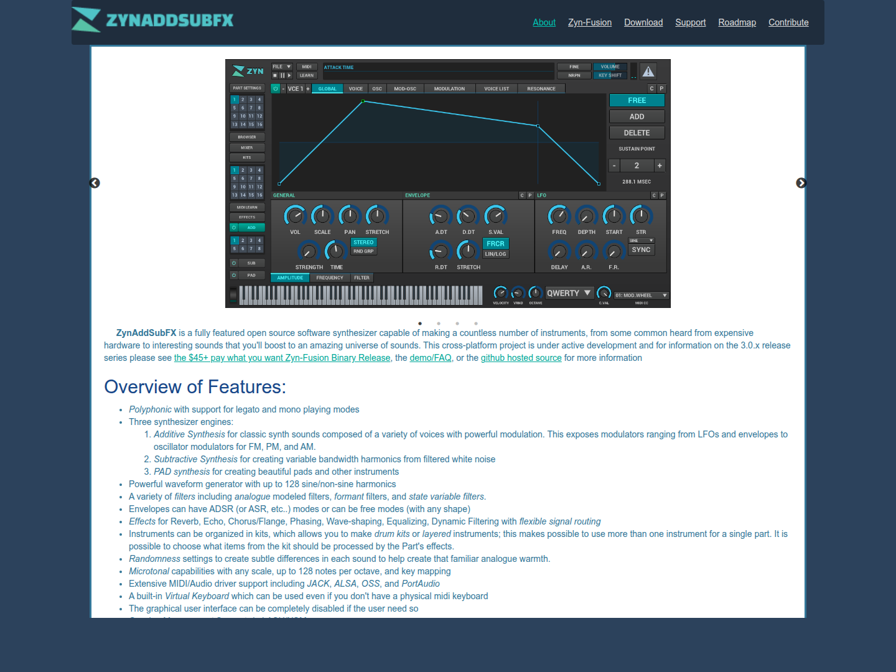Toggle the FREE envelope mode button
Image resolution: width=896 pixels, height=672 pixels.
click(x=637, y=100)
